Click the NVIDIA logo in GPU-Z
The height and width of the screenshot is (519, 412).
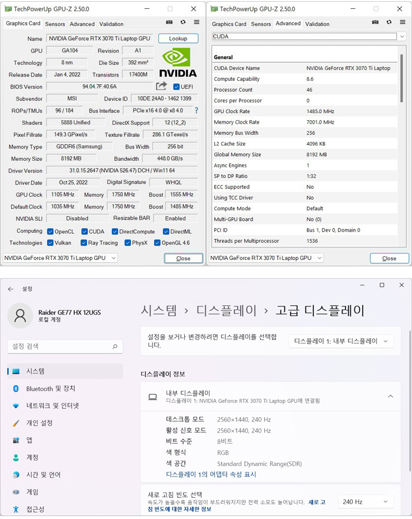pyautogui.click(x=178, y=62)
